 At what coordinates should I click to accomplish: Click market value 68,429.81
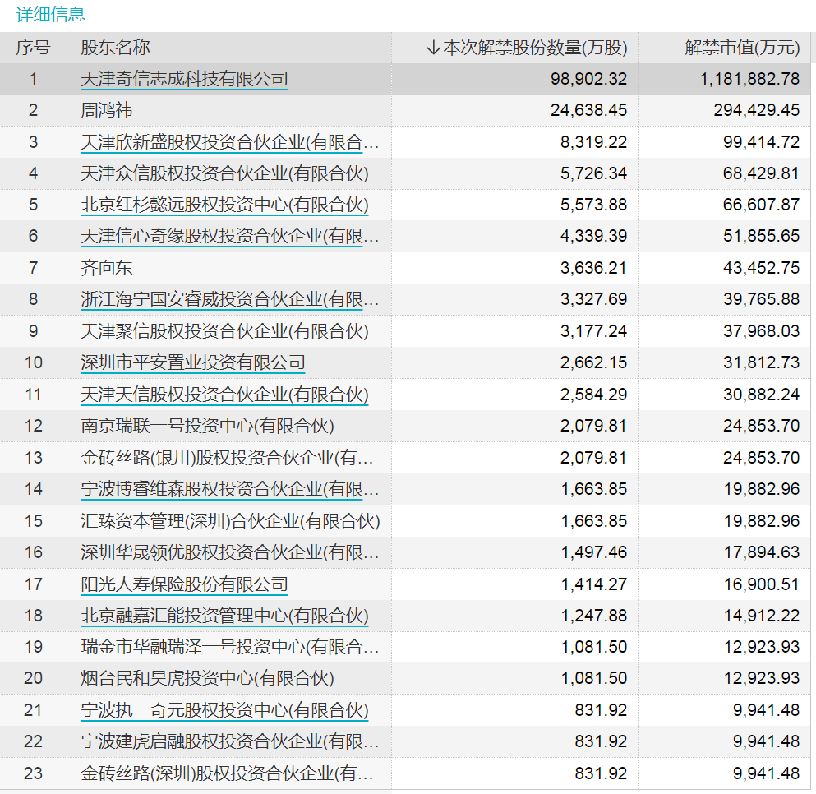point(762,173)
